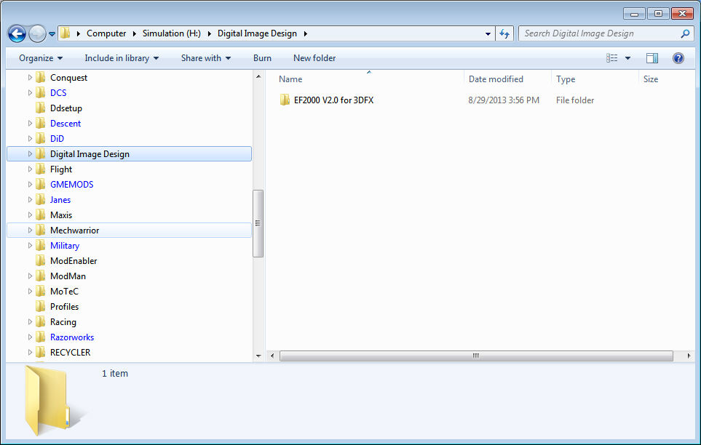Select the EF2000 V2.0 for 3DFX folder
The height and width of the screenshot is (445, 701).
click(x=333, y=100)
